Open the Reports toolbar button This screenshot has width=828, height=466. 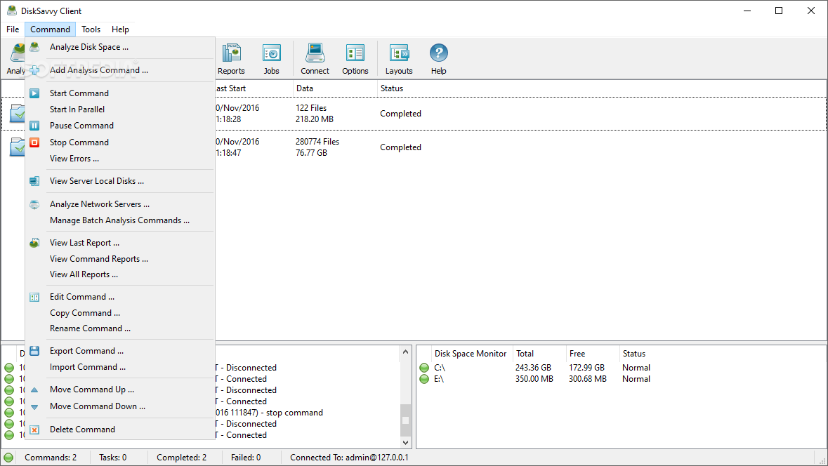pyautogui.click(x=231, y=59)
